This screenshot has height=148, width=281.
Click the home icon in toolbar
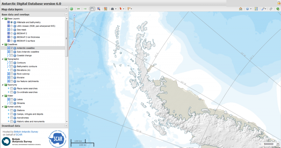click(241, 8)
